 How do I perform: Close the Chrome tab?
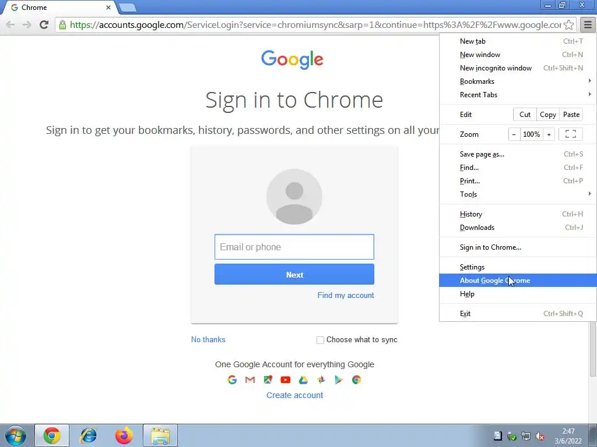(x=108, y=7)
